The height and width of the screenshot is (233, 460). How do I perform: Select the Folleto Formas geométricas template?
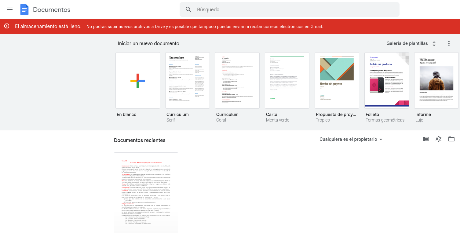click(386, 80)
